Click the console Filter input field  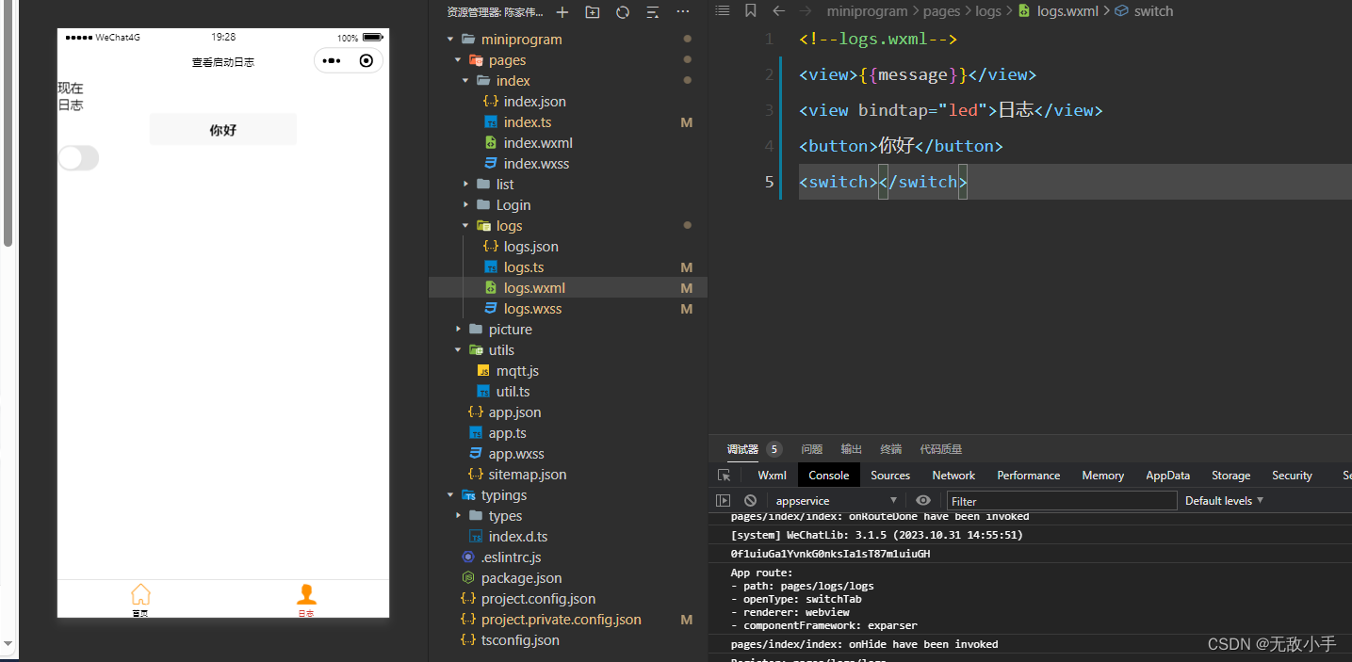coord(1062,501)
